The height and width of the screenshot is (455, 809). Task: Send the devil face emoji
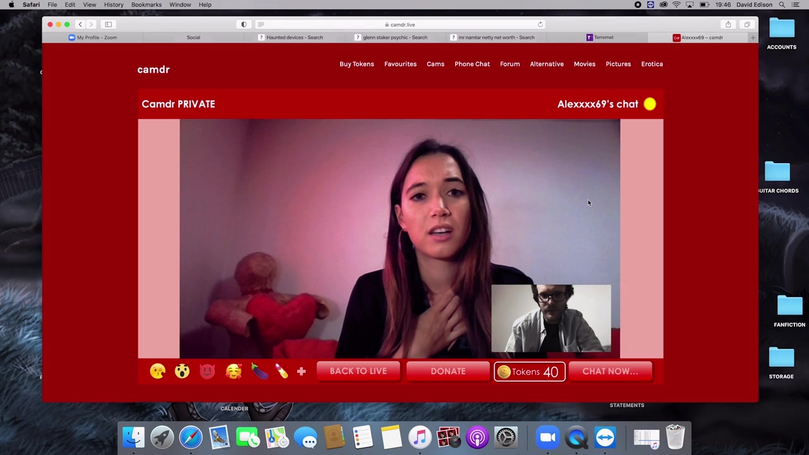[207, 372]
